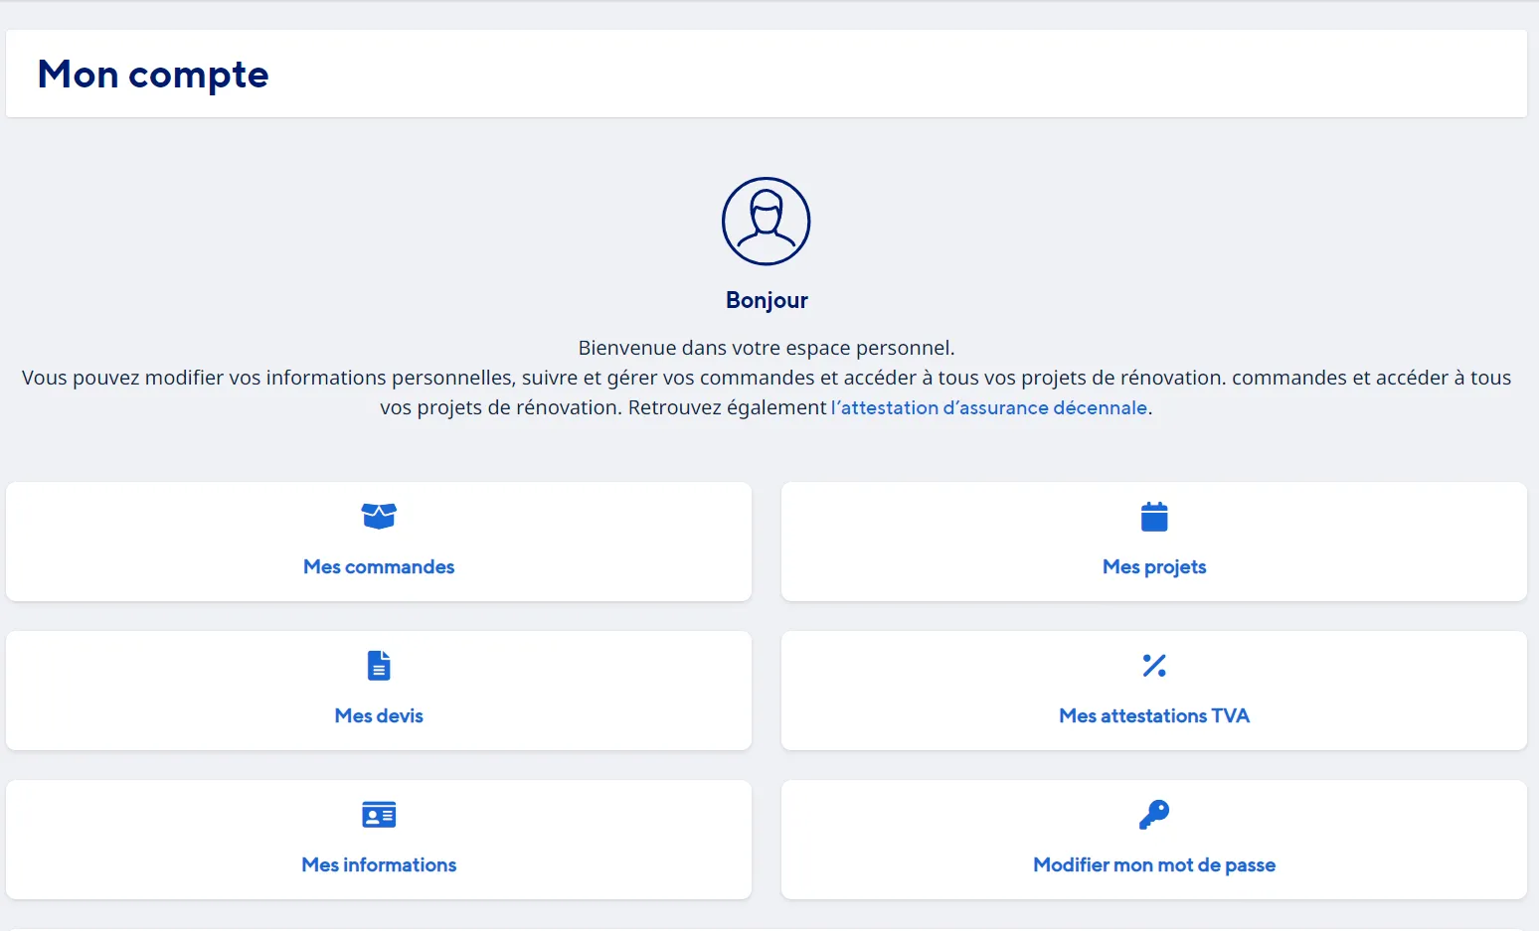Open the Mes commandes card
Screen dimensions: 1539x931
click(379, 542)
